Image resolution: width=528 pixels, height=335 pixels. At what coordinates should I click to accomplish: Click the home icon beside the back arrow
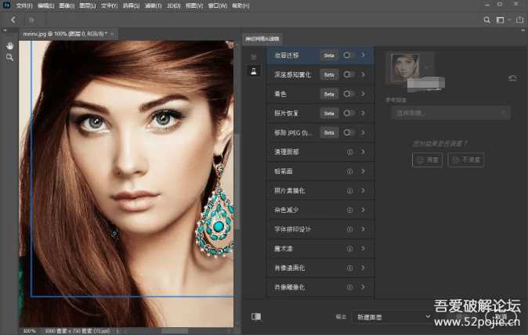tap(31, 20)
